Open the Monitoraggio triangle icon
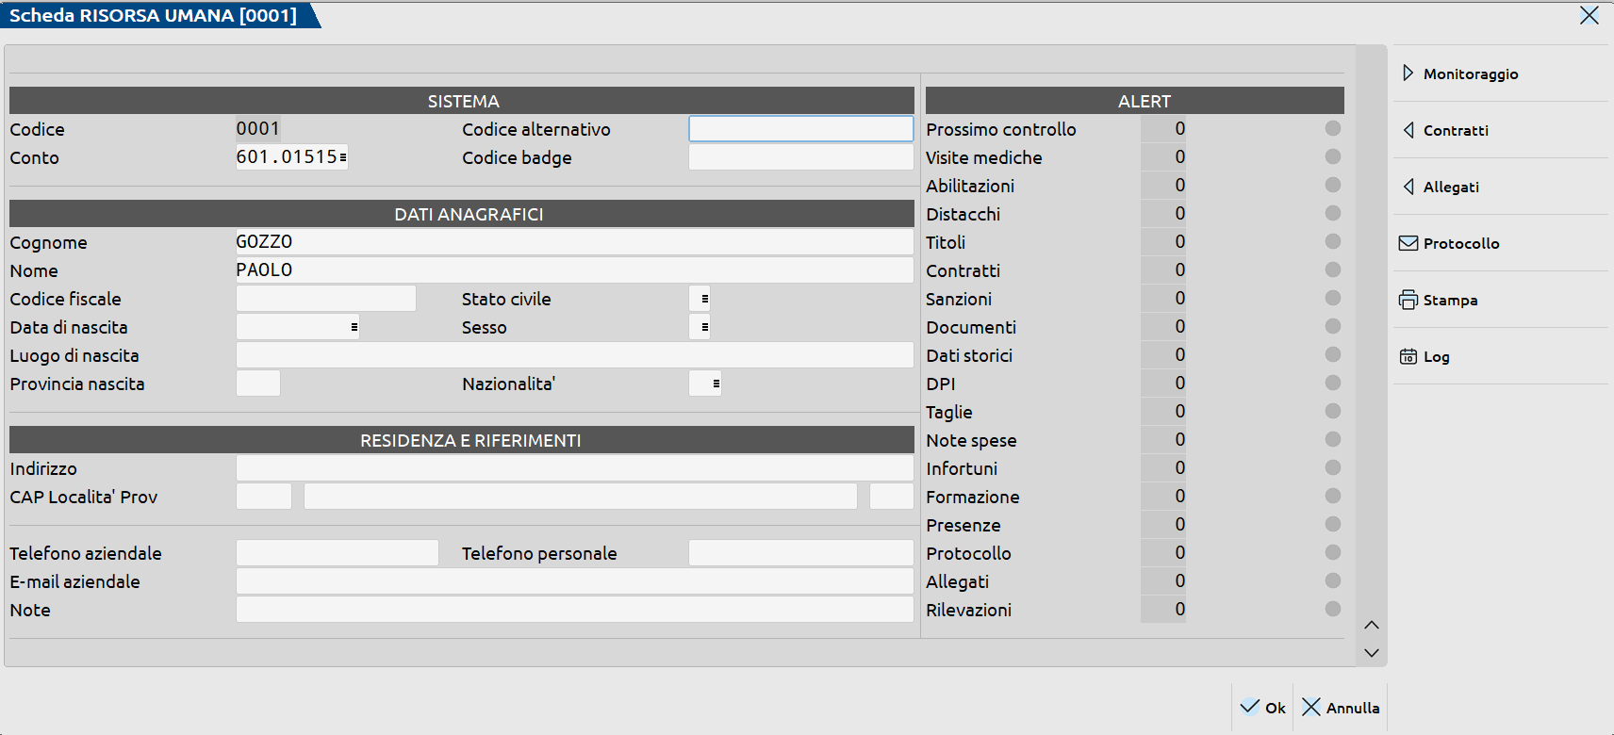 click(1408, 73)
